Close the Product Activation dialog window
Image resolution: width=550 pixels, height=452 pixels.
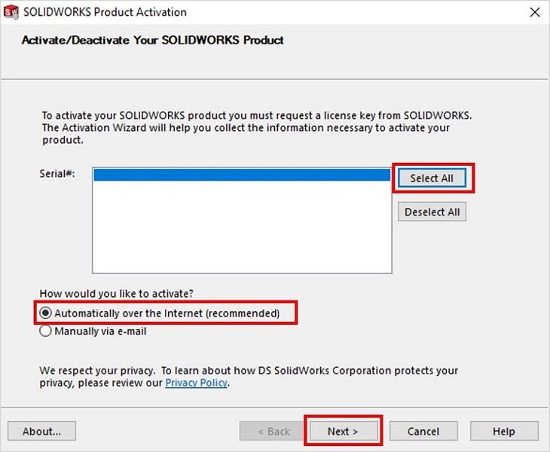534,12
